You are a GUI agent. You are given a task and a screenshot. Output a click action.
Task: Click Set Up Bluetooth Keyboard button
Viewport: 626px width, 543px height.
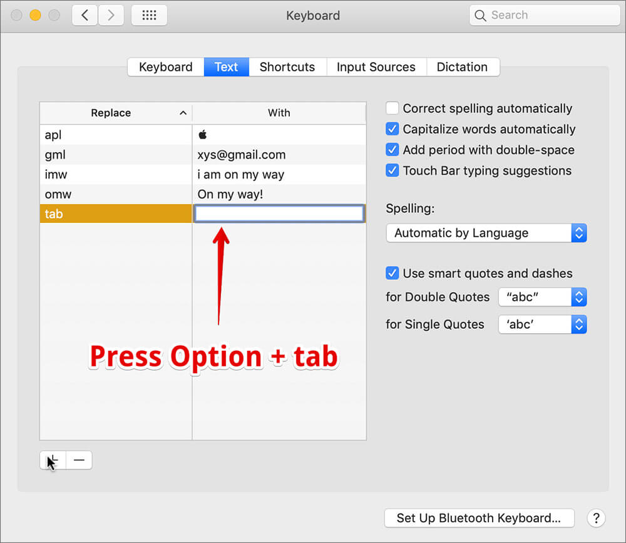point(479,518)
